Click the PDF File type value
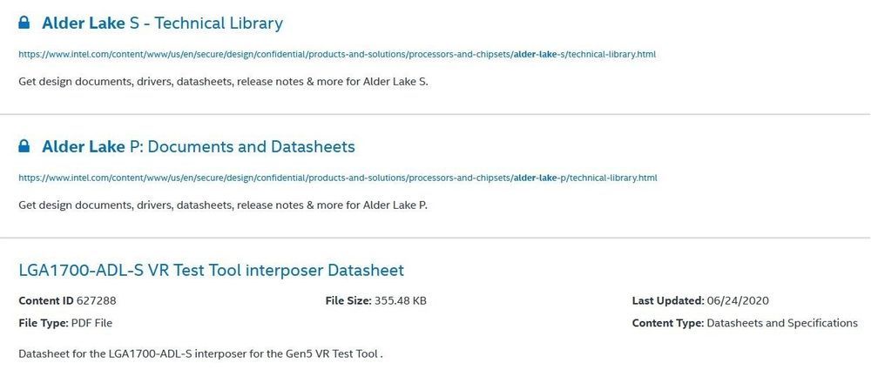871x370 pixels. [91, 323]
